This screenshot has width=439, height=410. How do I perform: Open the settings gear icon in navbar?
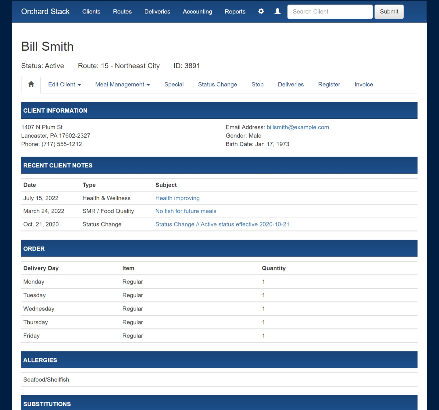coord(261,11)
